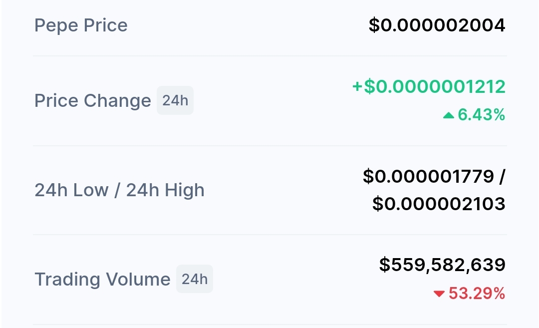Select the 24h high value $0.000002103
The height and width of the screenshot is (328, 539).
point(439,204)
